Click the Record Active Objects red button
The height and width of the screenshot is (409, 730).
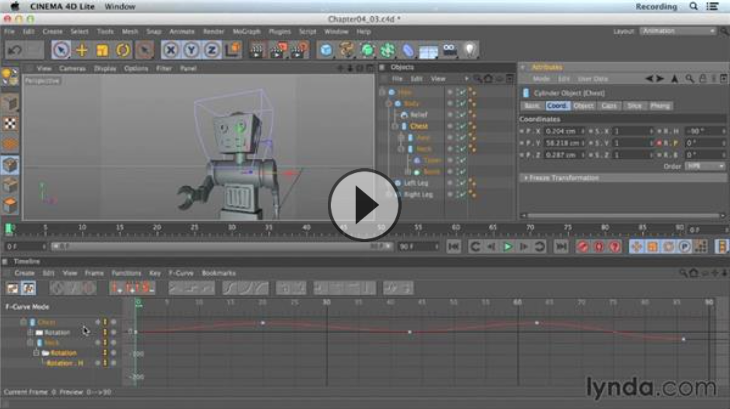point(582,246)
